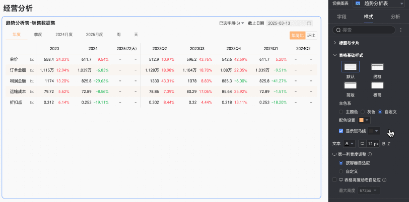Image resolution: width=409 pixels, height=202 pixels.
Task: Open the text color A dropdown
Action: click(x=349, y=144)
